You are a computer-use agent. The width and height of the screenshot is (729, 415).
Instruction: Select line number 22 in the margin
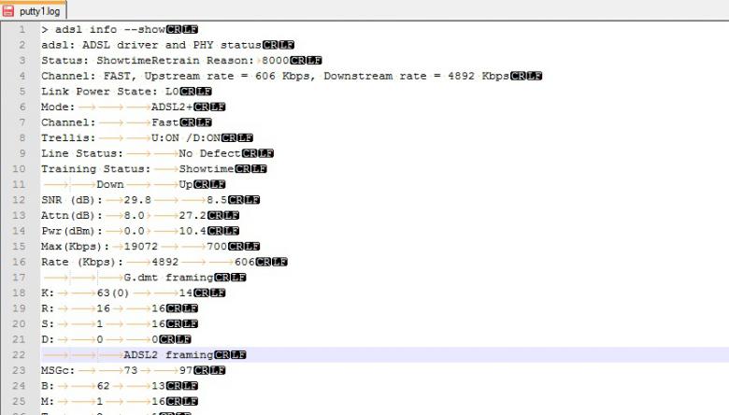pos(20,355)
